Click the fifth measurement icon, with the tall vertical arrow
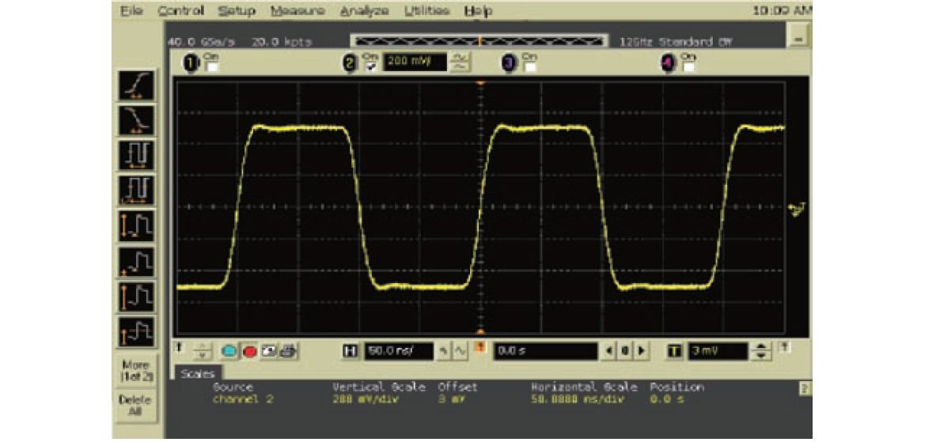The height and width of the screenshot is (442, 940). 136,225
